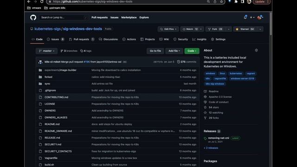Switch to the repository Settings tab
Screen dimensions: 297x167
click(218, 39)
